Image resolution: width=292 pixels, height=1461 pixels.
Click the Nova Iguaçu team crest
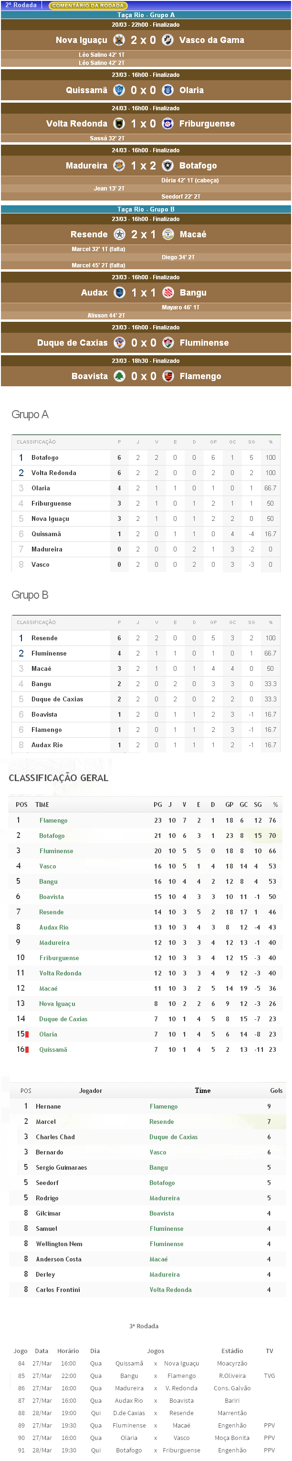[119, 40]
